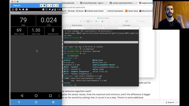Open the Android Expandable bookmark
This screenshot has width=189, height=106.
[x=115, y=11]
